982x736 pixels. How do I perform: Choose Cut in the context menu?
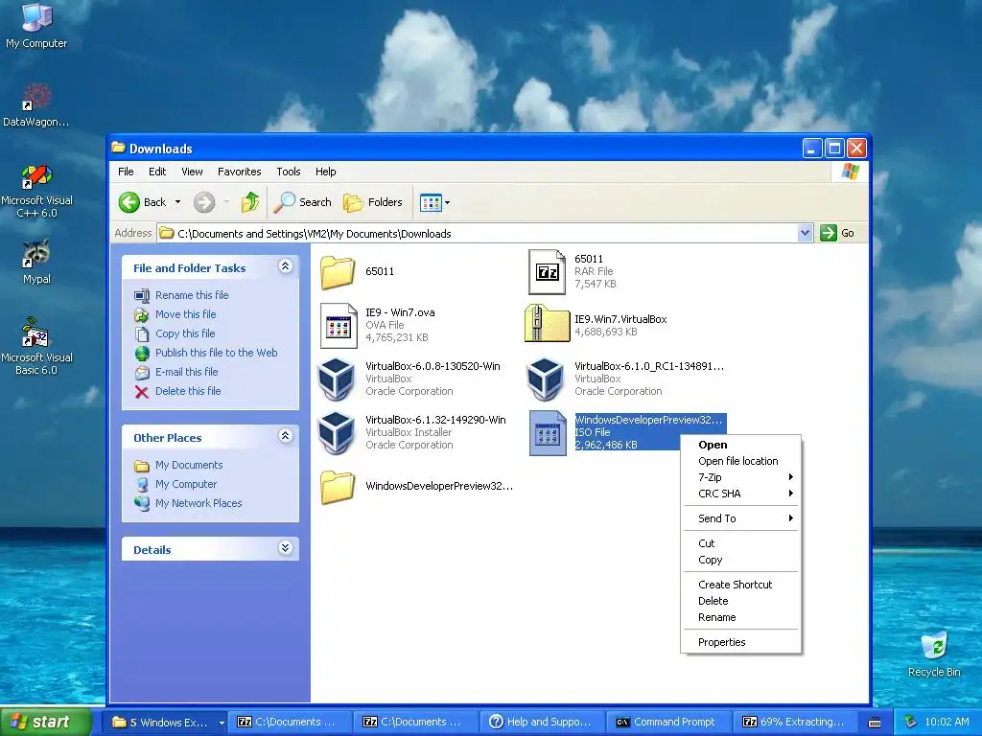707,543
